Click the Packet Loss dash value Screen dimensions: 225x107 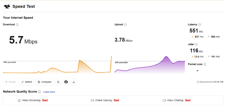tap(197, 71)
